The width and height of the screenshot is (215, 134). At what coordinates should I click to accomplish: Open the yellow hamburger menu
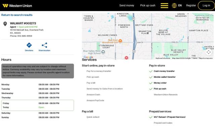164,6
